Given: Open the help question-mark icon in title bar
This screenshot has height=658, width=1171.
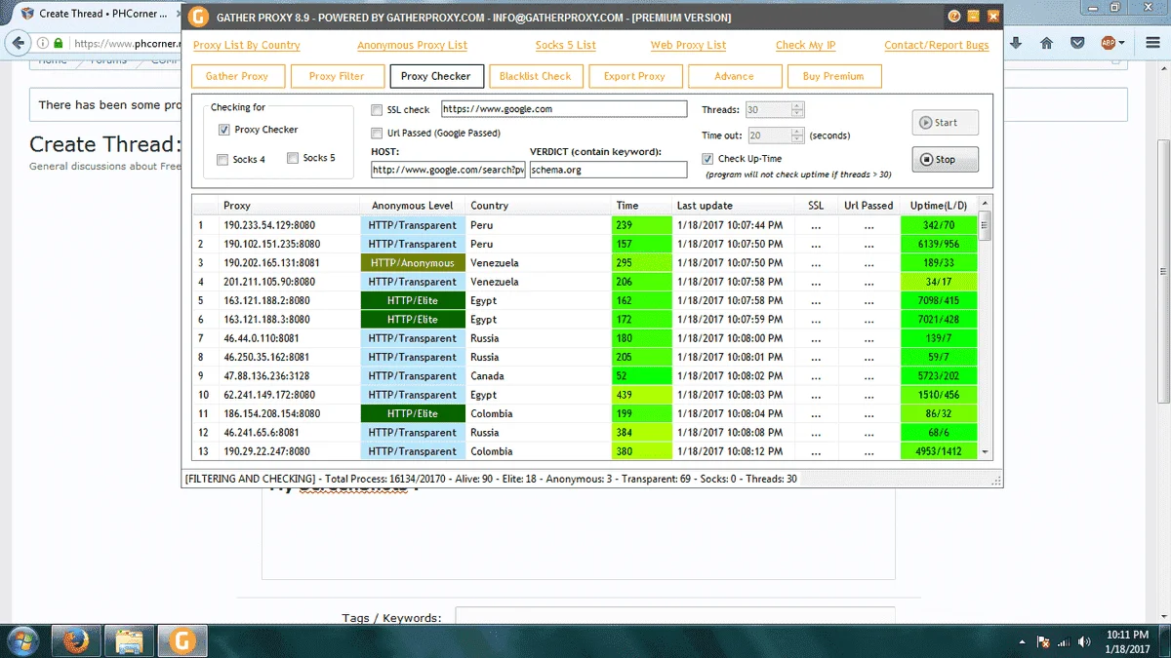Looking at the screenshot, I should coord(953,17).
